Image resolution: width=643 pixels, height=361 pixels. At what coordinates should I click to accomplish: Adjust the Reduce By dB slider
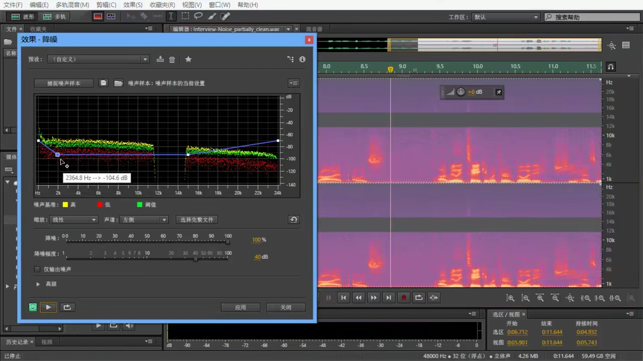(x=196, y=259)
